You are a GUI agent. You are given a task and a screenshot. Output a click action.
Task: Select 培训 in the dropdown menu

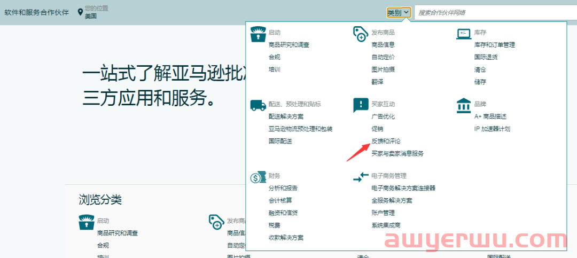[x=275, y=69]
